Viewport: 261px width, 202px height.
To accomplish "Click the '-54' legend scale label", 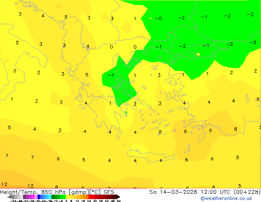I will [13, 201].
